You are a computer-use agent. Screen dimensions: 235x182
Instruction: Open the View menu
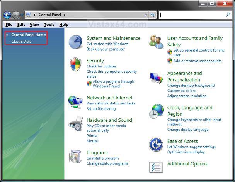pos(34,24)
